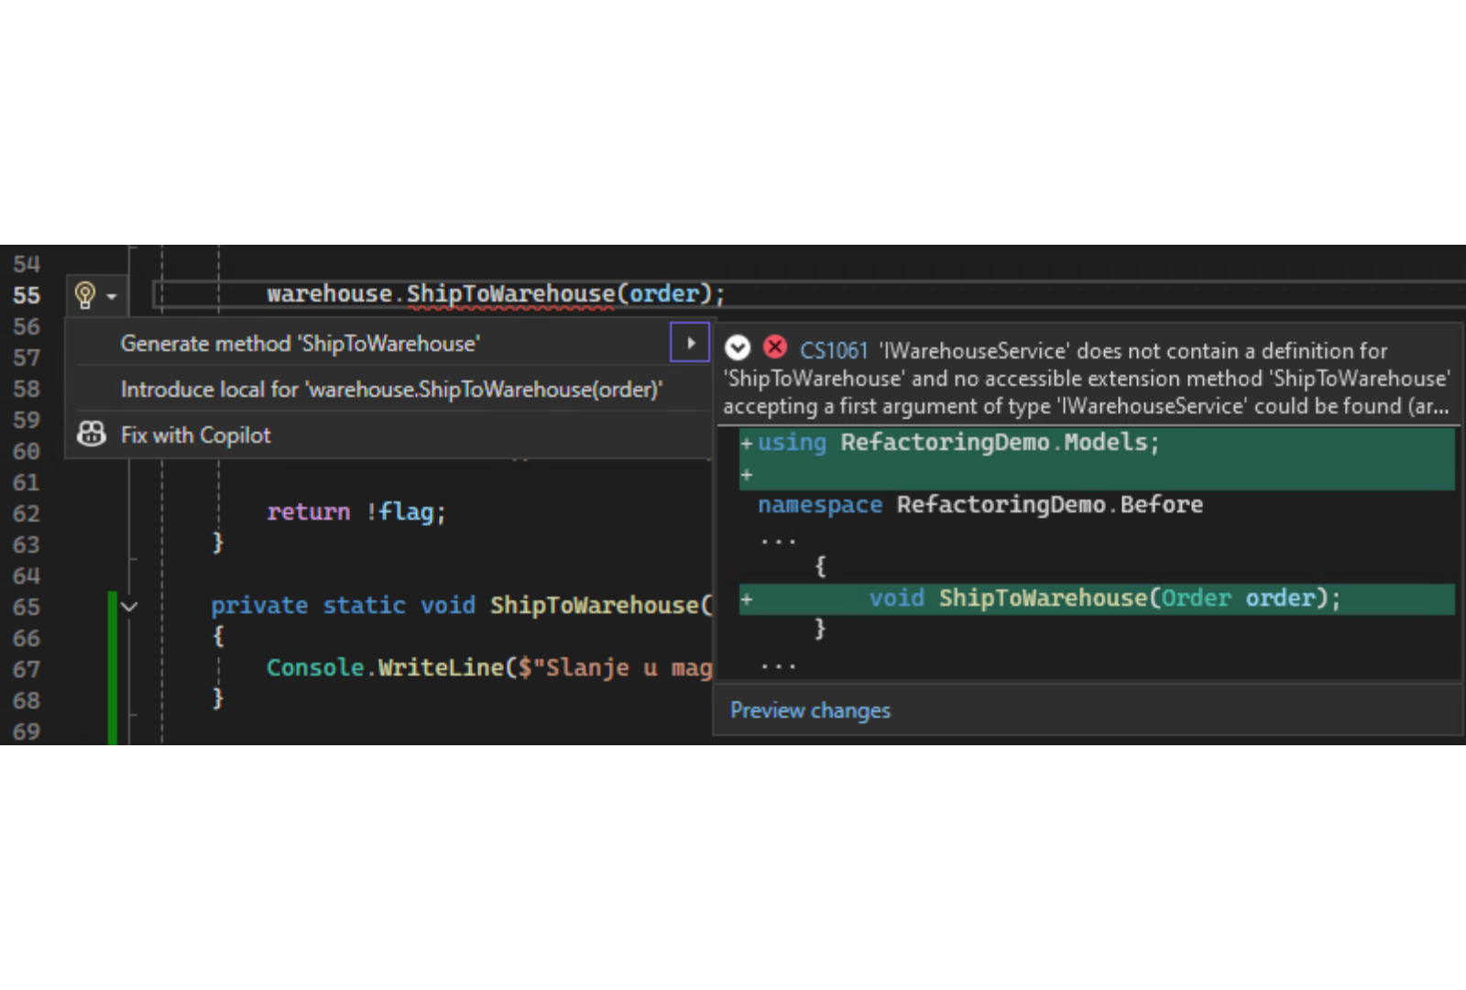1466x990 pixels.
Task: Choose 'Introduce local for' refactoring option
Action: (x=391, y=390)
